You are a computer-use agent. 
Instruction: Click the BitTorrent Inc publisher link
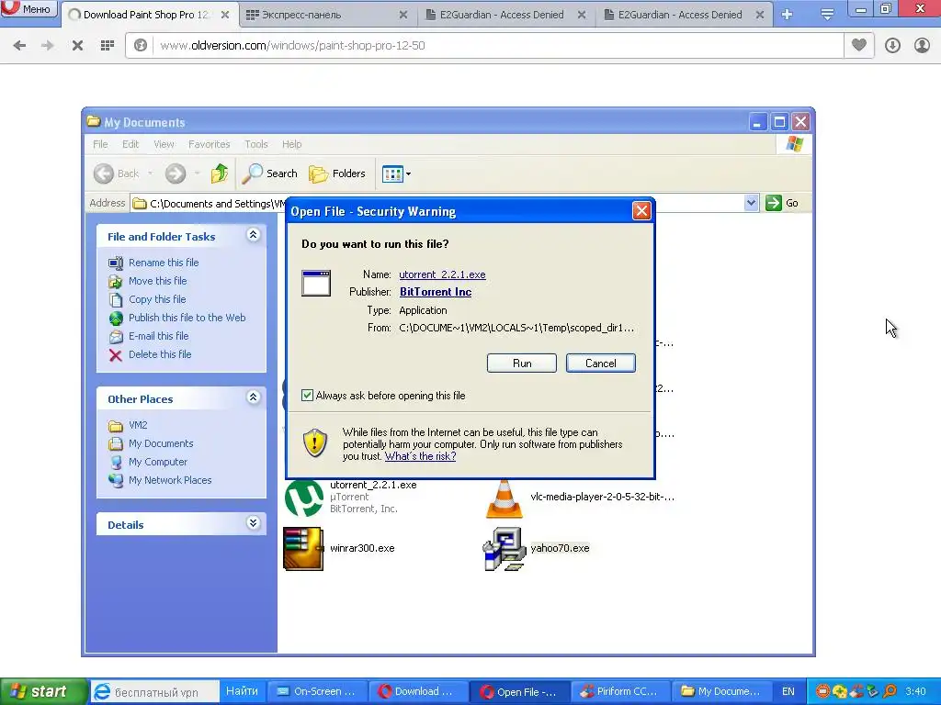[436, 292]
